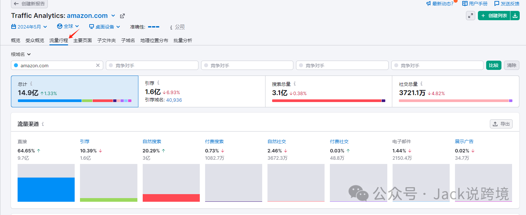Click the 付费搜索 channel link
This screenshot has width=526, height=215.
(x=214, y=141)
